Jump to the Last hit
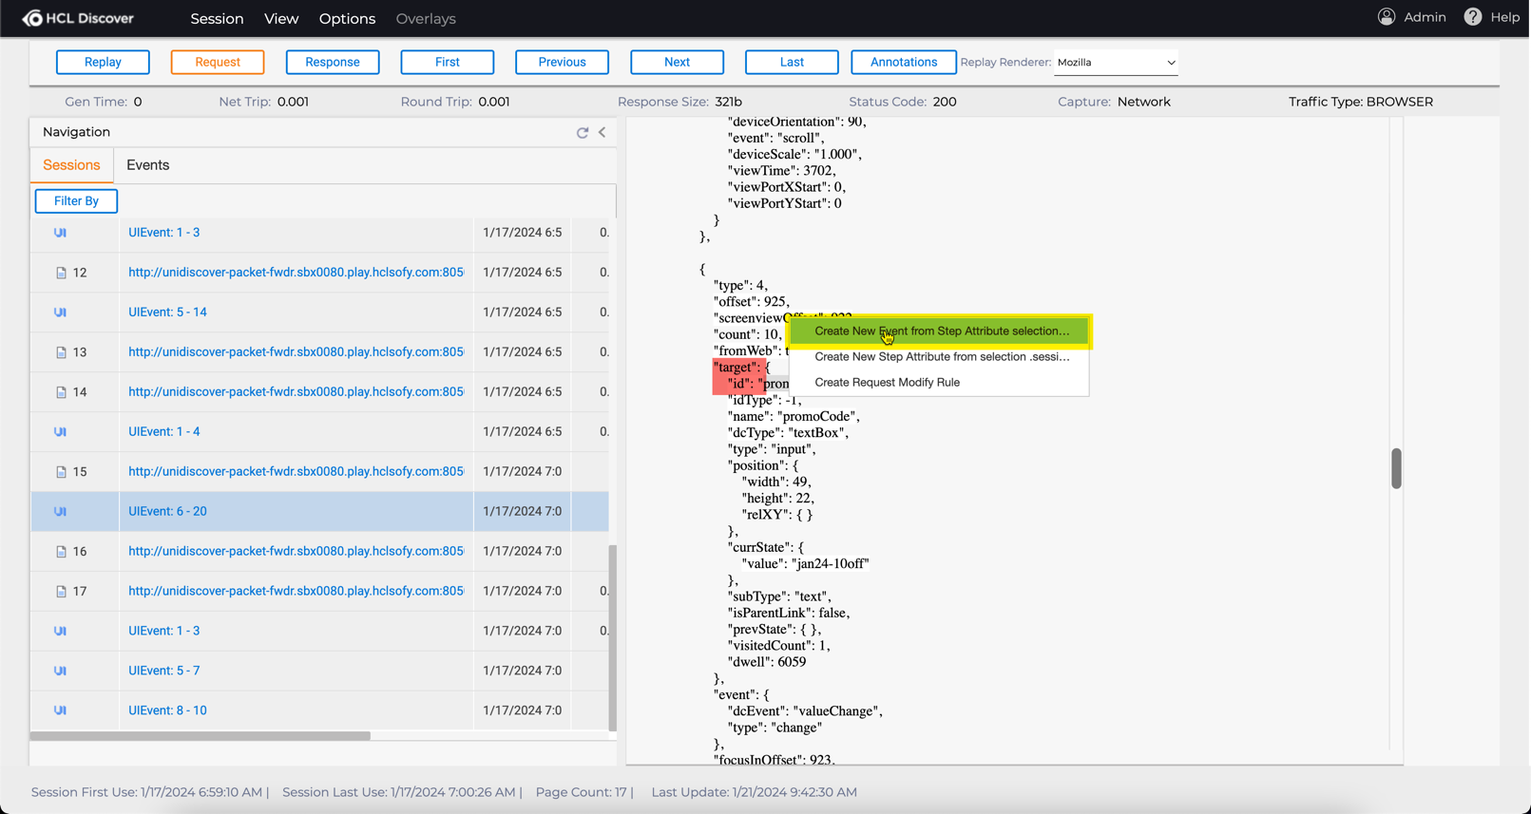The height and width of the screenshot is (814, 1531). tap(792, 63)
